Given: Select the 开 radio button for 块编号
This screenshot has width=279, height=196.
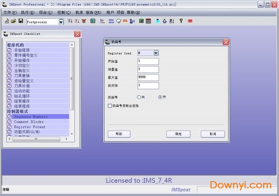Looking at the screenshot, I should coord(160,97).
